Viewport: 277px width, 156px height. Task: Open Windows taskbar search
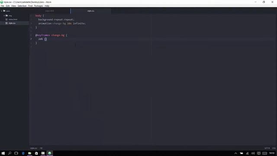click(x=10, y=153)
